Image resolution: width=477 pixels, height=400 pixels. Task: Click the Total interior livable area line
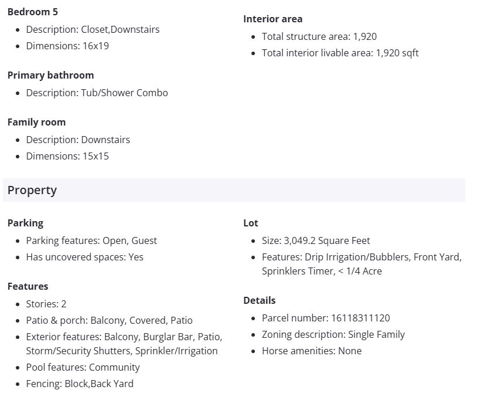(340, 53)
